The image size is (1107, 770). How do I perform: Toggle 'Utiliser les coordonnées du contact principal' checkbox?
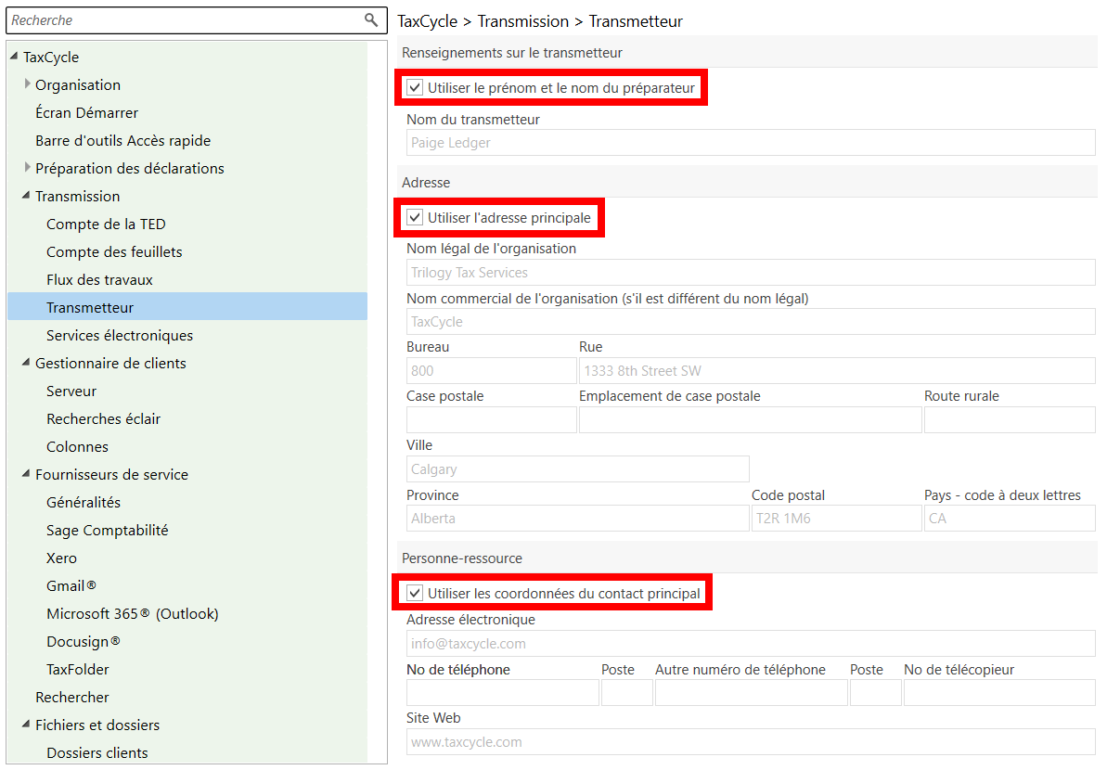click(x=415, y=594)
